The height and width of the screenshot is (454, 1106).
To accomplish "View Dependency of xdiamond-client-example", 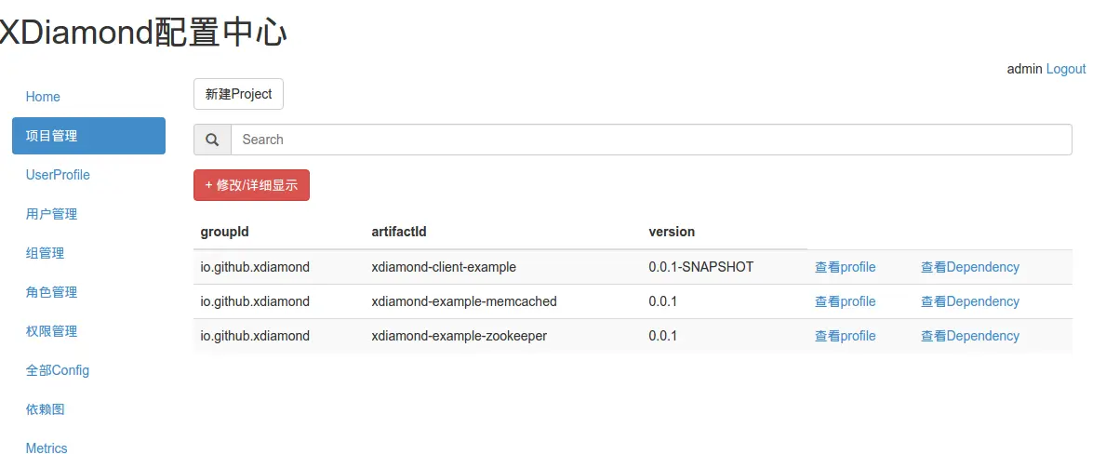I will (970, 267).
